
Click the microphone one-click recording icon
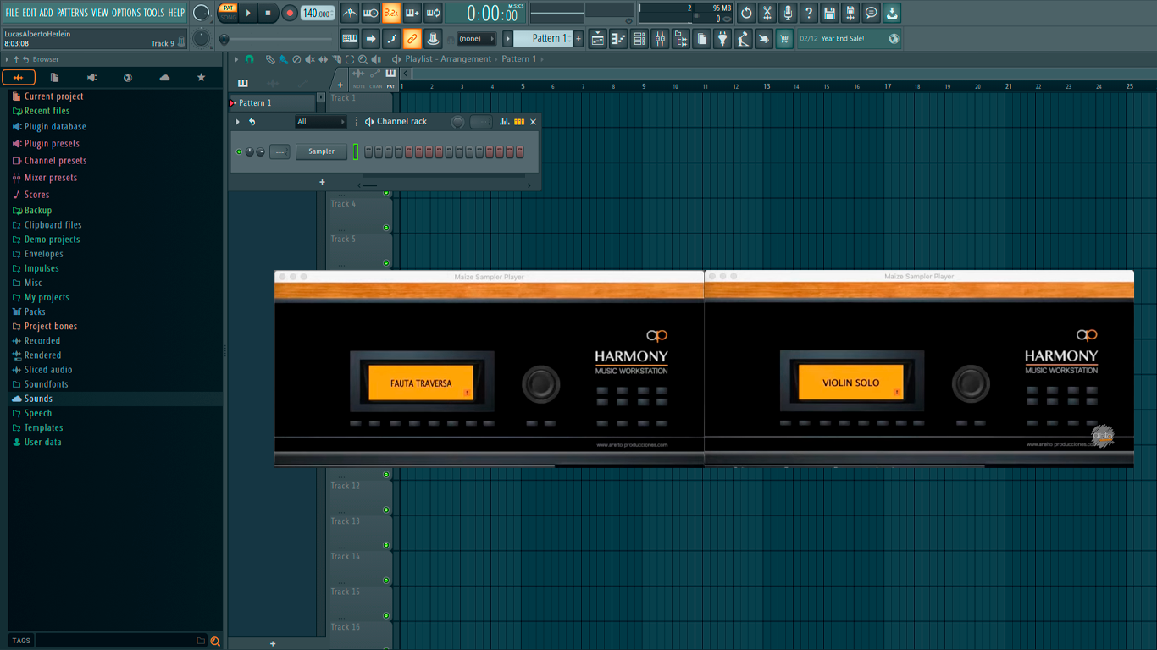click(x=788, y=13)
